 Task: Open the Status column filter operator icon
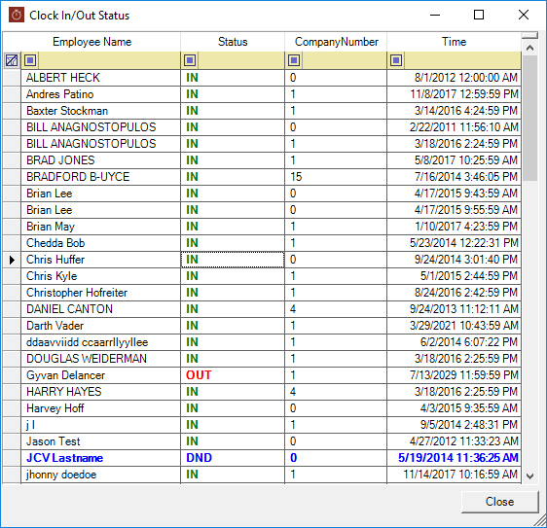click(190, 60)
